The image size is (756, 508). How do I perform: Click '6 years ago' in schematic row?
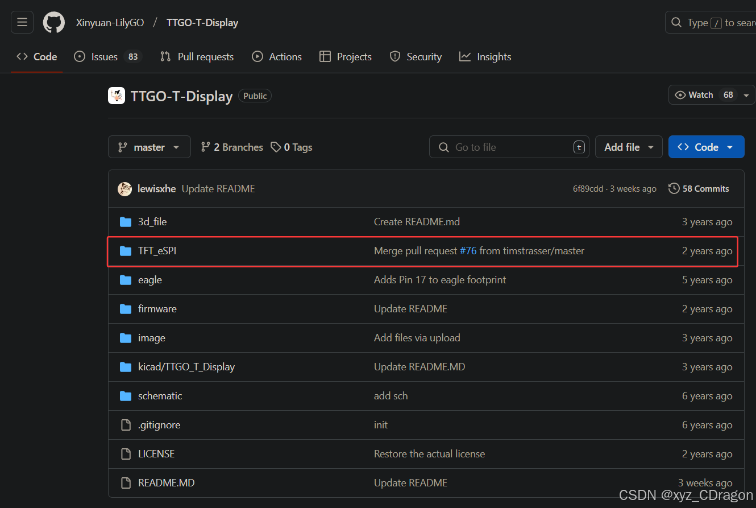tap(707, 396)
